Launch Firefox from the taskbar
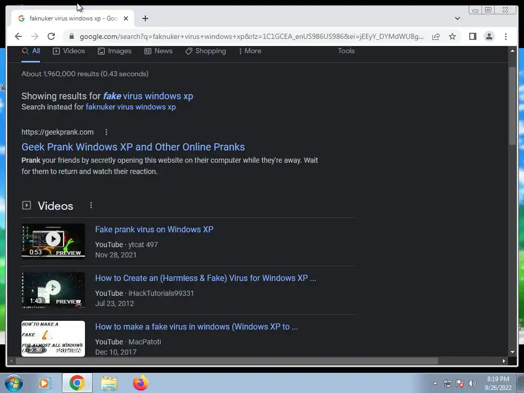Screen dimensions: 524x393 pos(141,383)
